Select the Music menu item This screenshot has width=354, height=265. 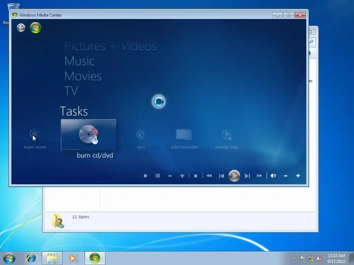point(80,61)
